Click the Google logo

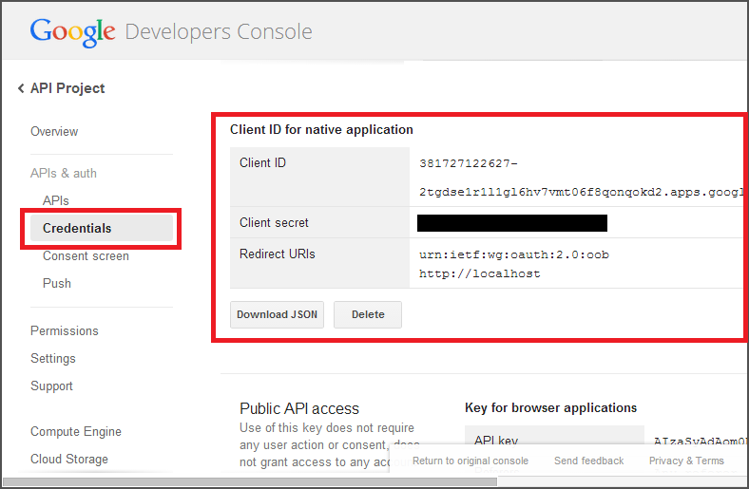[x=72, y=32]
